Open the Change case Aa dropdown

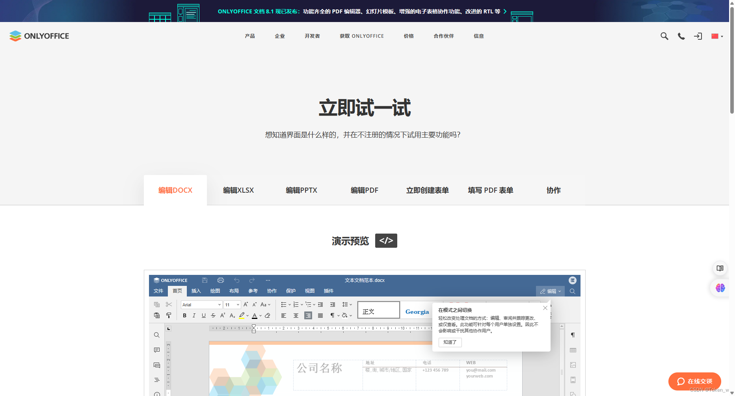(266, 305)
